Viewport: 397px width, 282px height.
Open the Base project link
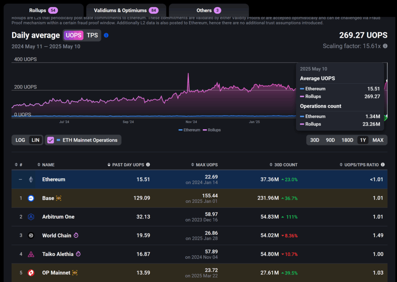point(48,198)
